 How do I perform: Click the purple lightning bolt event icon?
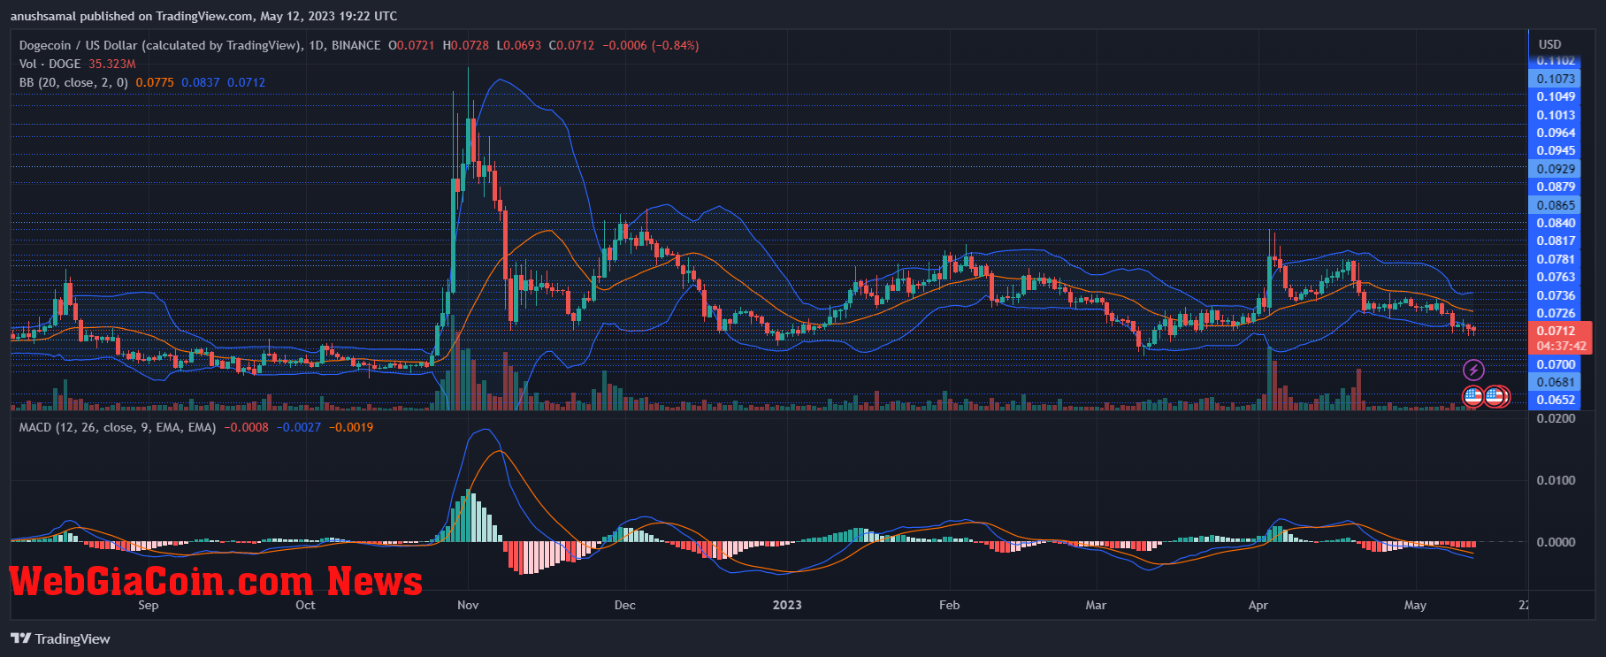click(1473, 370)
